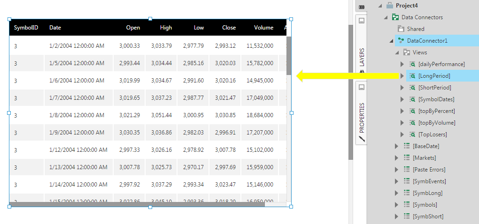Expand the SymbLong table

pos(396,193)
